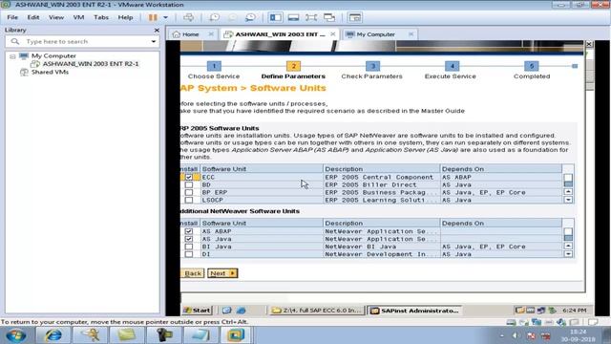Close the Library panel
The height and width of the screenshot is (344, 611).
(x=157, y=30)
